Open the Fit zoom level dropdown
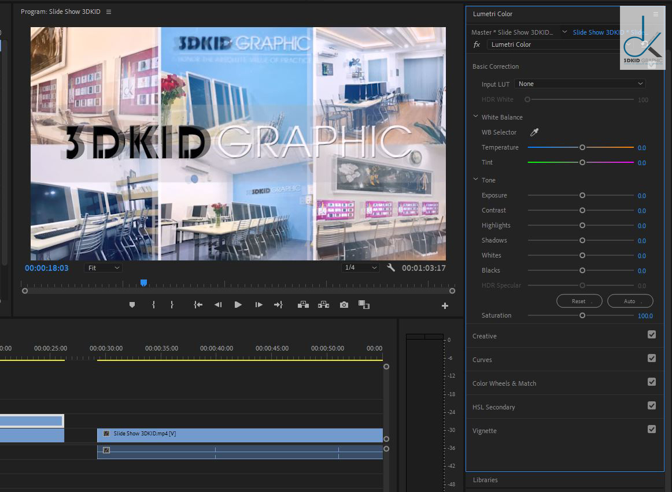Viewport: 672px width, 492px height. (x=104, y=268)
